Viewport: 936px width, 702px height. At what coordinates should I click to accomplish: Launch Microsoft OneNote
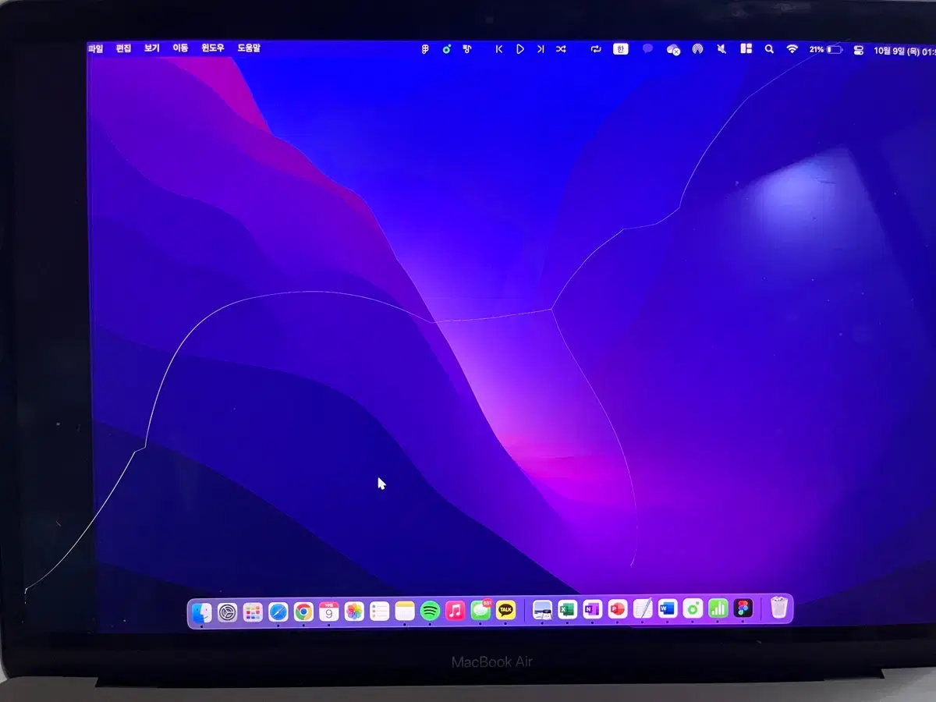pyautogui.click(x=593, y=609)
